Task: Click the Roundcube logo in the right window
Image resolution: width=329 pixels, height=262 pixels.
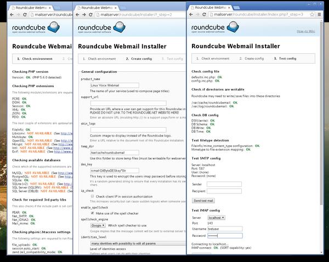Action: (x=215, y=27)
